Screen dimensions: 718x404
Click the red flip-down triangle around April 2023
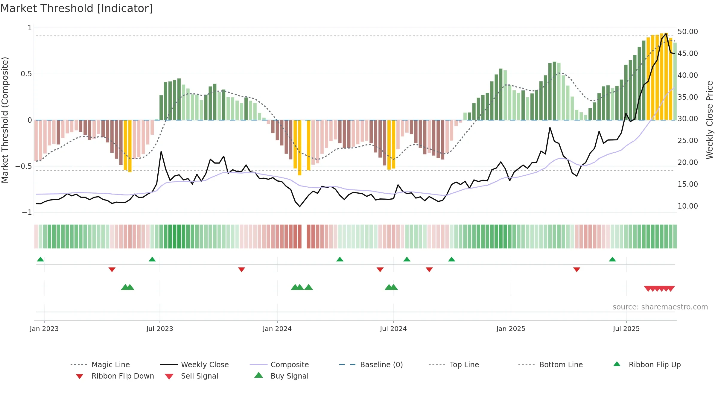[x=112, y=270]
